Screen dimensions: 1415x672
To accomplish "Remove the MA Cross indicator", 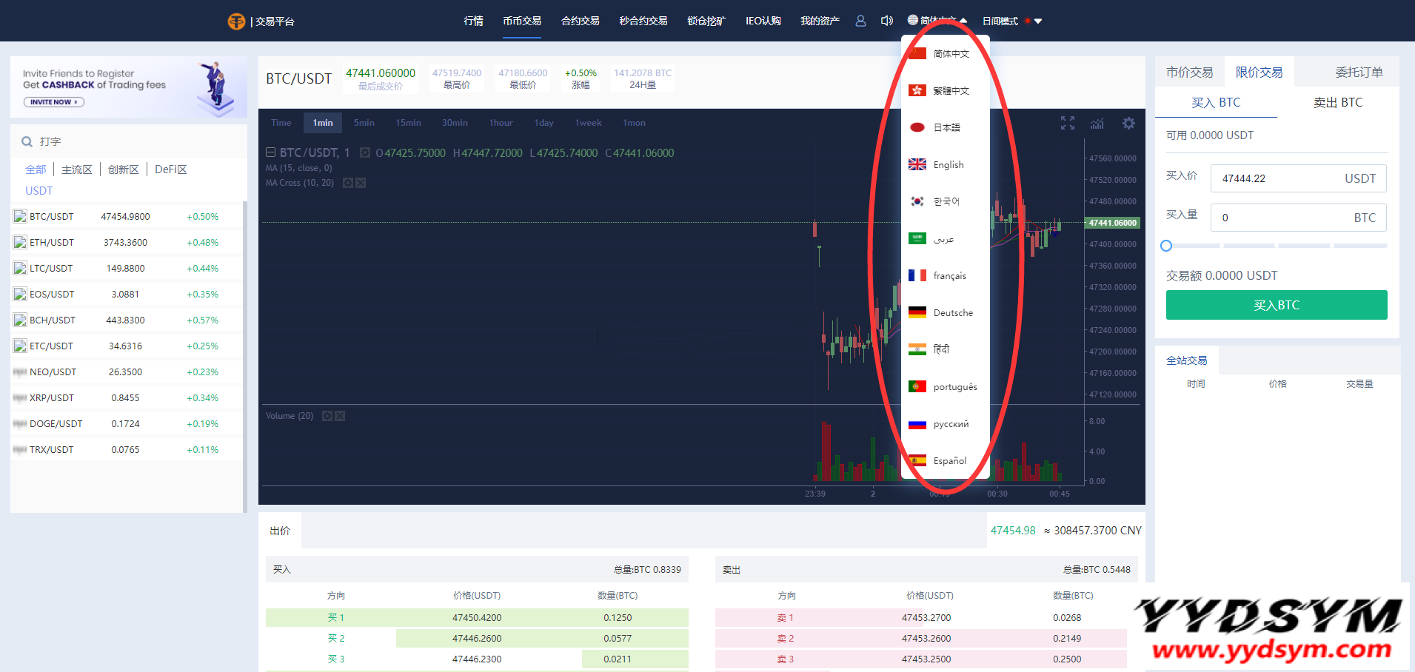I will click(361, 183).
